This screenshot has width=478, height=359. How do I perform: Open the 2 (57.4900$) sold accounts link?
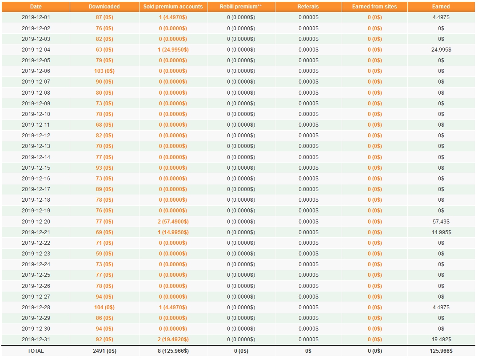173,222
